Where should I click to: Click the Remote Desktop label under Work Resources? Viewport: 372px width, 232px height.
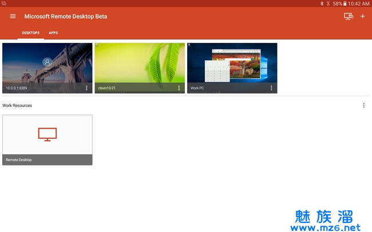(19, 160)
